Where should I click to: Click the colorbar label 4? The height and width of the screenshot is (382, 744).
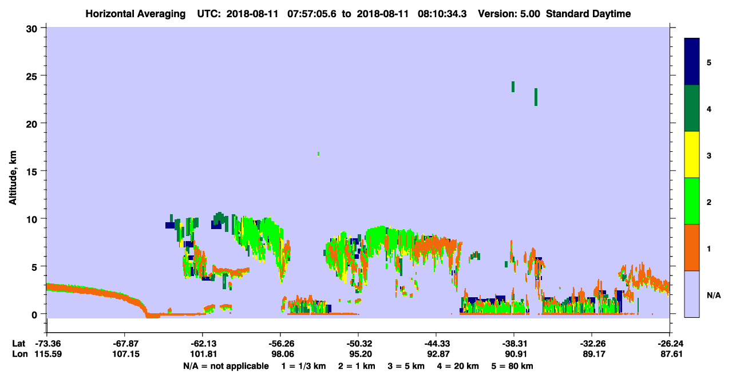[709, 108]
